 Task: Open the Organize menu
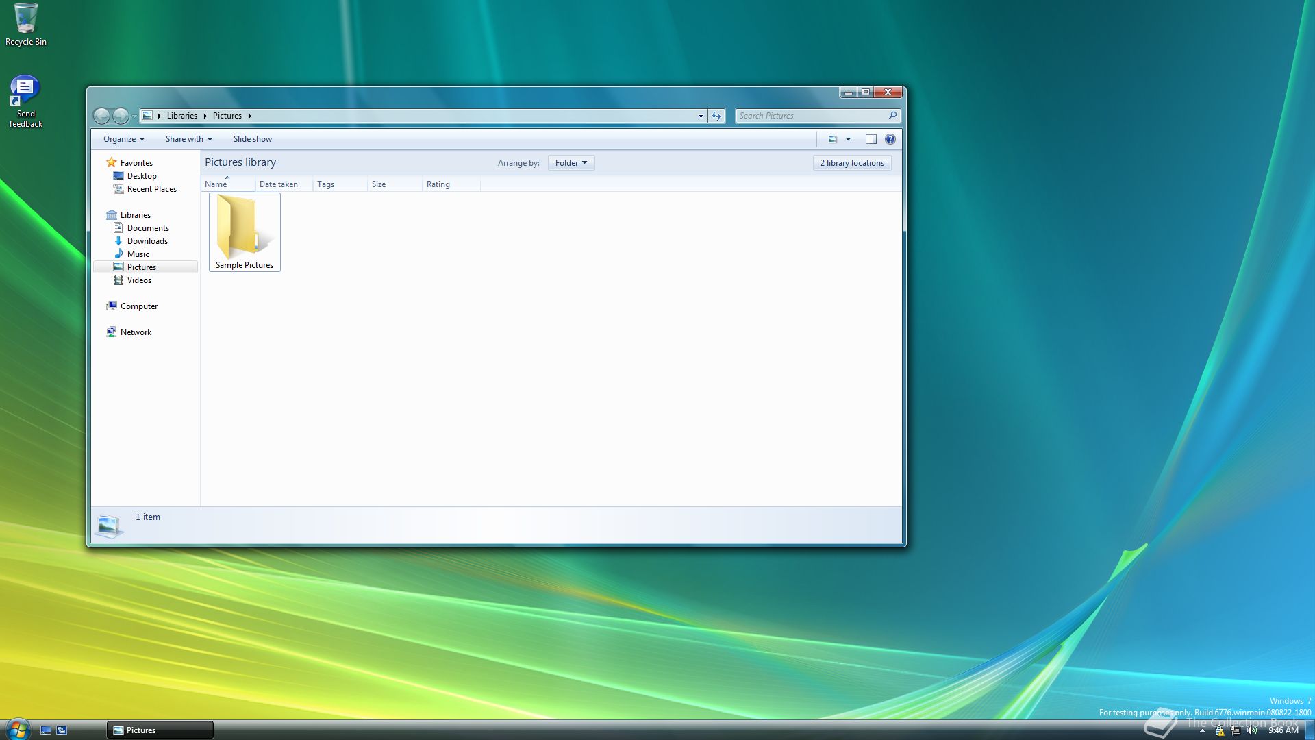pyautogui.click(x=124, y=139)
